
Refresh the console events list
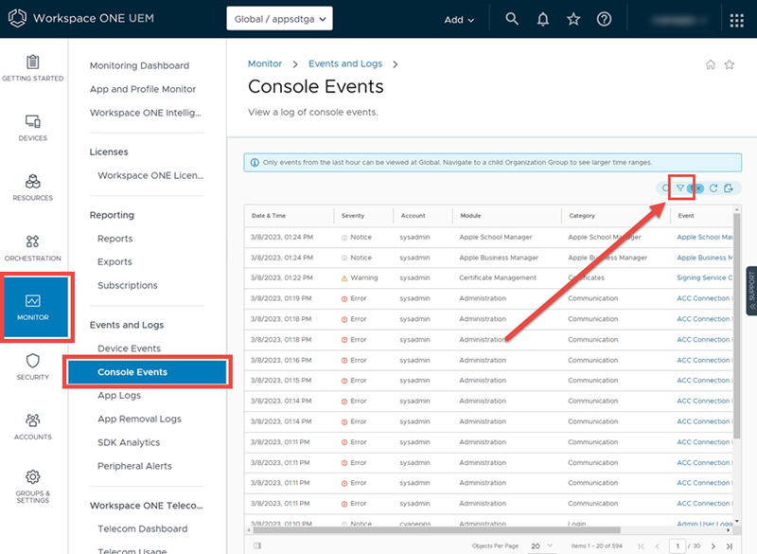pyautogui.click(x=713, y=188)
